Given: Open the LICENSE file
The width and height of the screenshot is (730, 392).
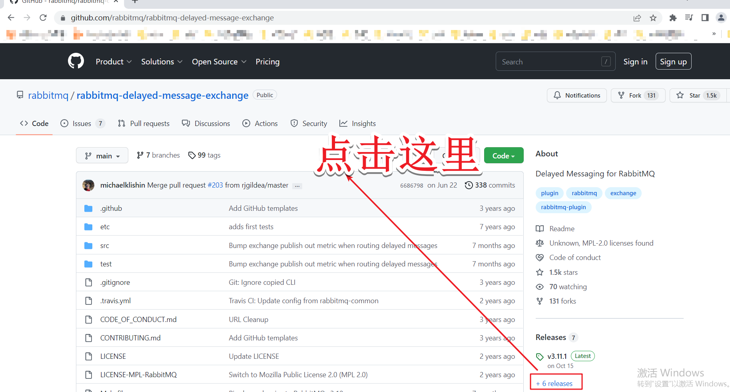Looking at the screenshot, I should coord(113,356).
